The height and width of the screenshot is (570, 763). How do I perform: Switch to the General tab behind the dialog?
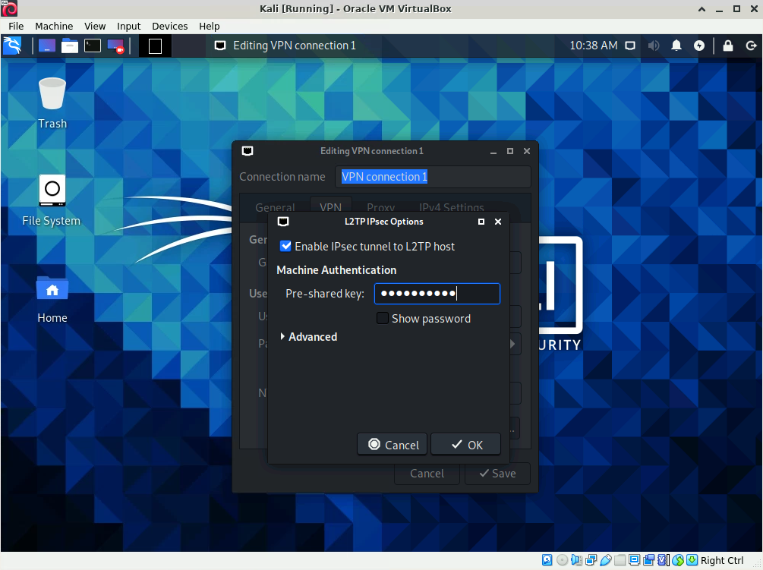point(275,207)
